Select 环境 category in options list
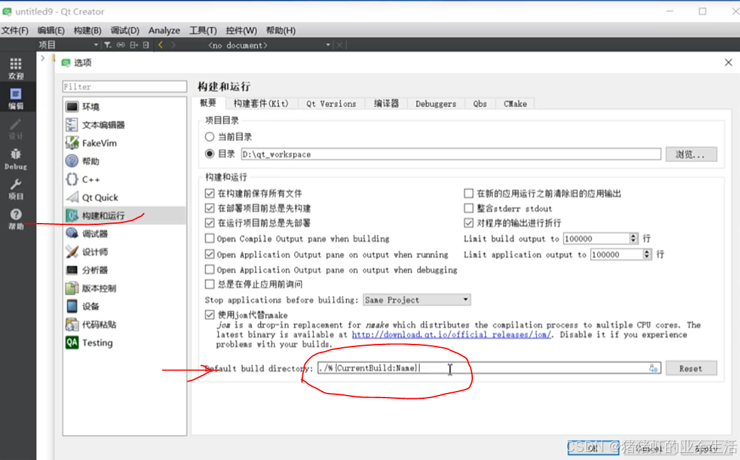The height and width of the screenshot is (460, 740). 125,107
